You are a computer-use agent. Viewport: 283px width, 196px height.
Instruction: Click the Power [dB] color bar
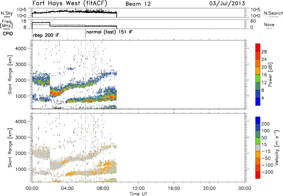[x=258, y=75]
